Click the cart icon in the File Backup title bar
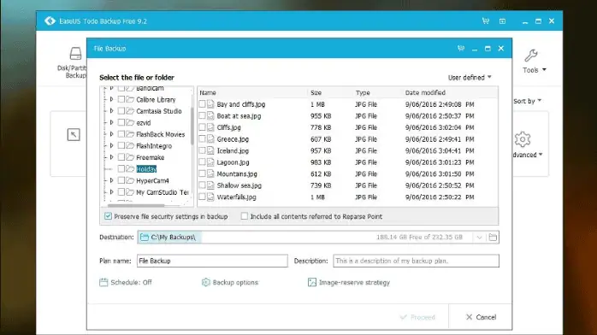 pos(461,49)
